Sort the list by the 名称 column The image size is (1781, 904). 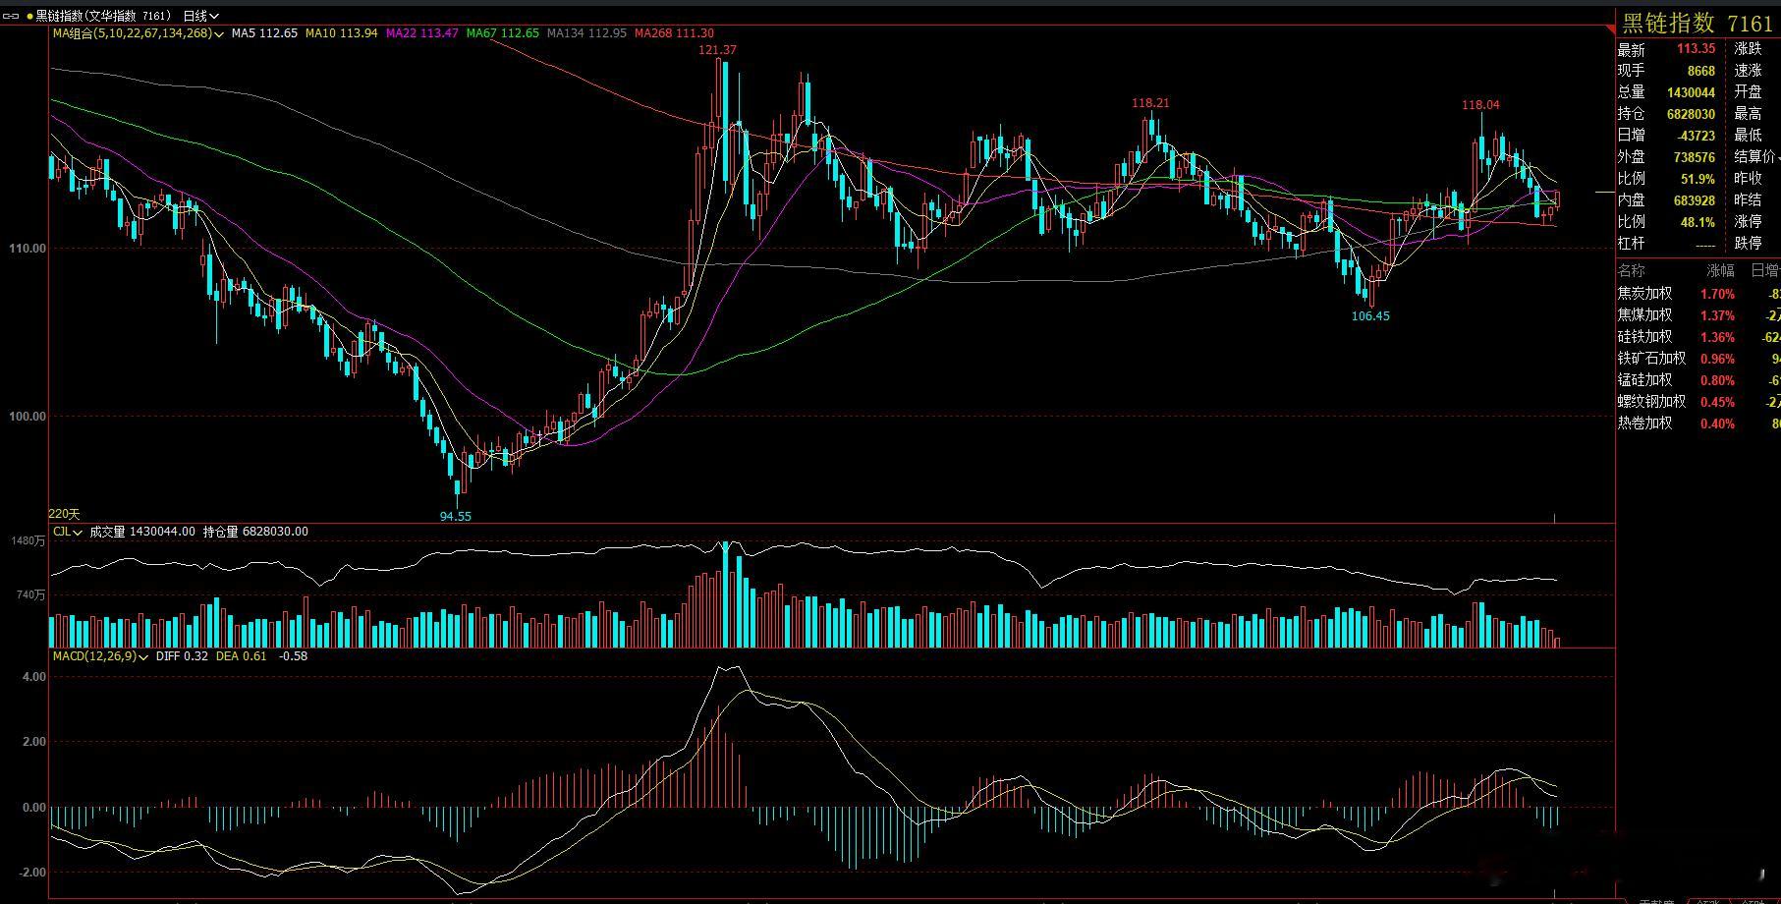coord(1631,270)
